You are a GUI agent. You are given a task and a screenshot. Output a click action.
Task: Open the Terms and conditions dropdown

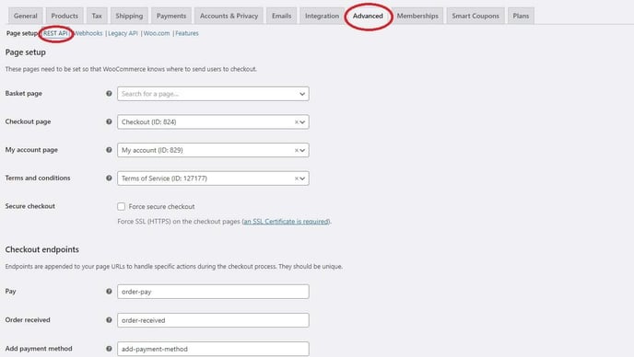click(213, 178)
